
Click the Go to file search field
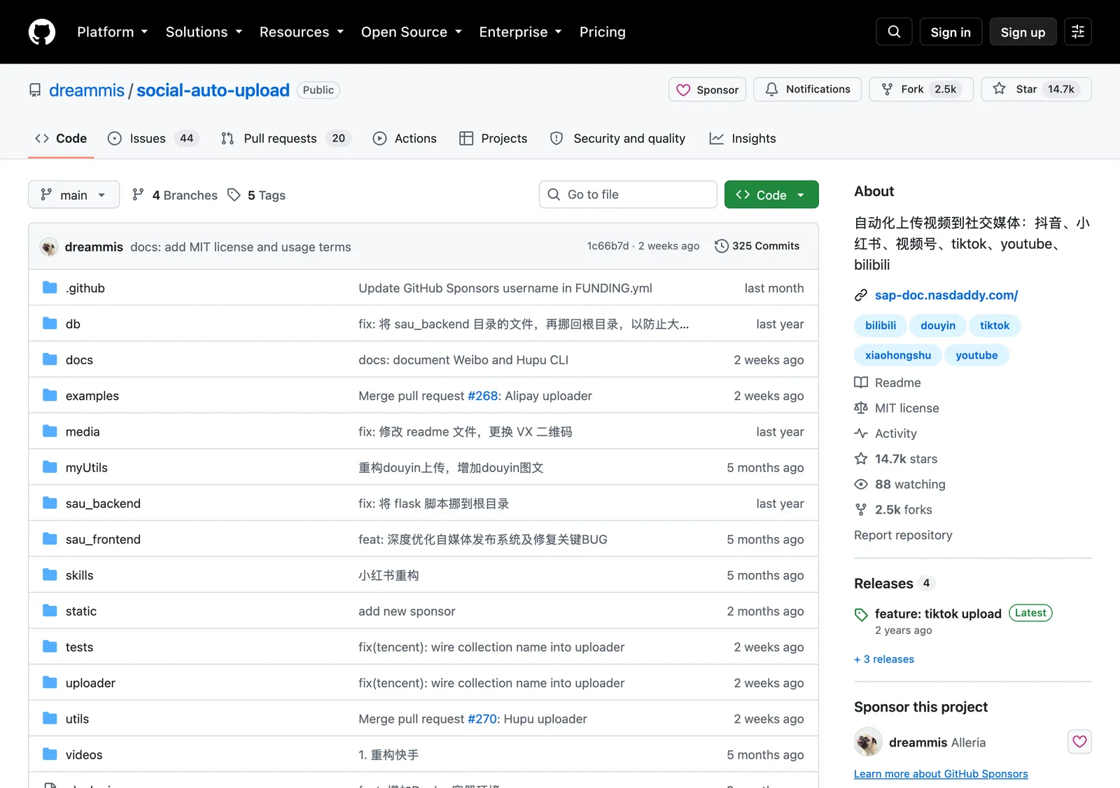click(628, 195)
